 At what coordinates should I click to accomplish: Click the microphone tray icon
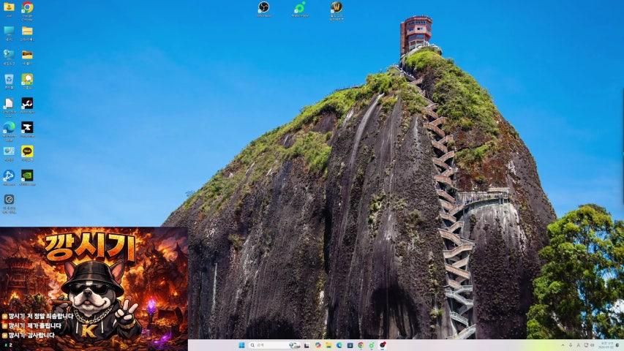(x=571, y=345)
